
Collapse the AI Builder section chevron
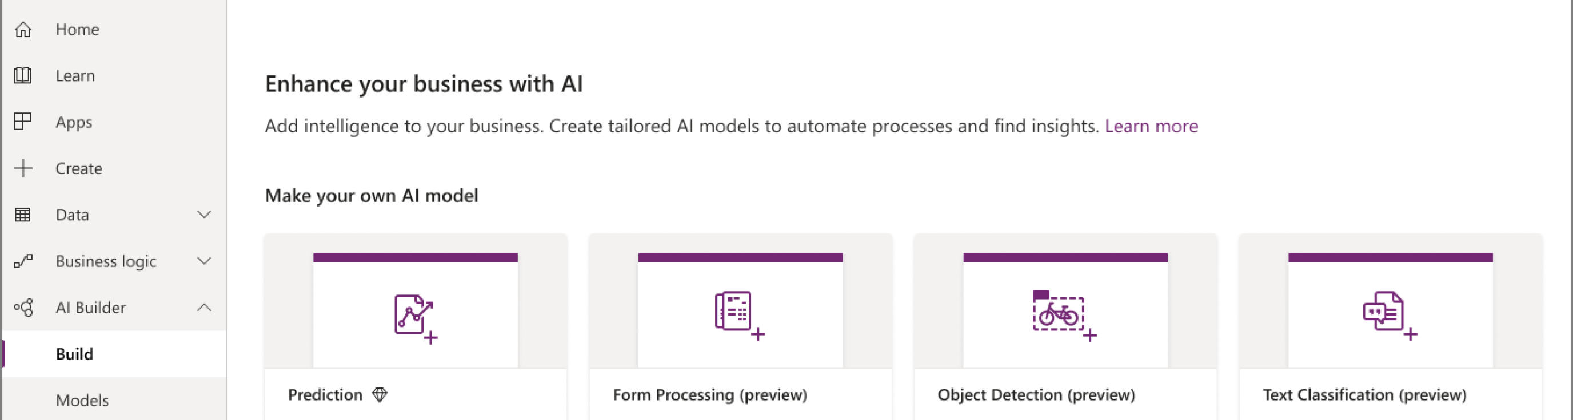[x=204, y=308]
